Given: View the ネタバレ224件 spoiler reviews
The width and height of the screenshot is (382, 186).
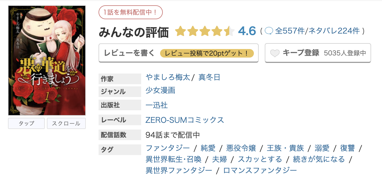Looking at the screenshot, I should coord(335,31).
